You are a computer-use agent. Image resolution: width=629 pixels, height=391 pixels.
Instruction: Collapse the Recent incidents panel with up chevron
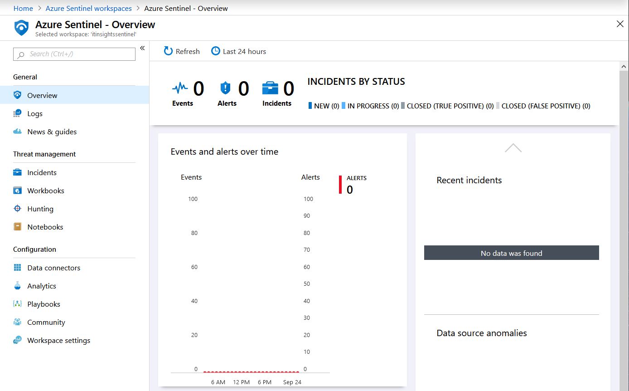(513, 148)
